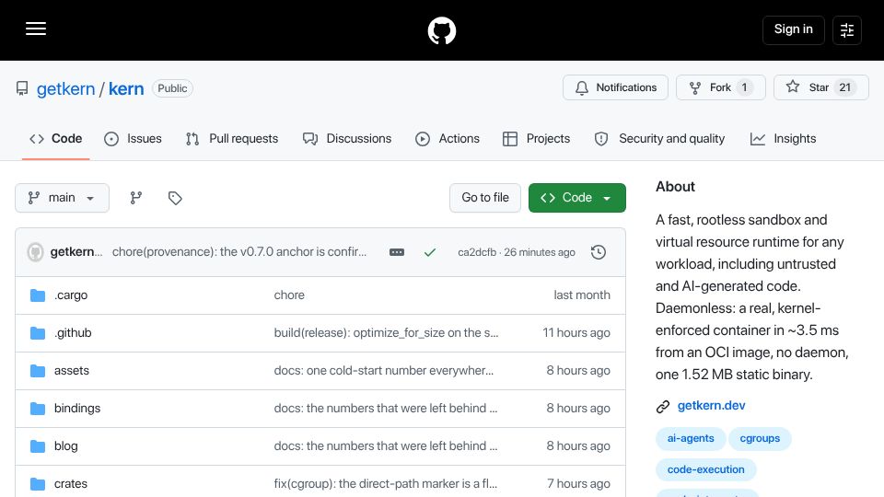884x497 pixels.
Task: Open the fork count badge showing 1
Action: coord(744,87)
